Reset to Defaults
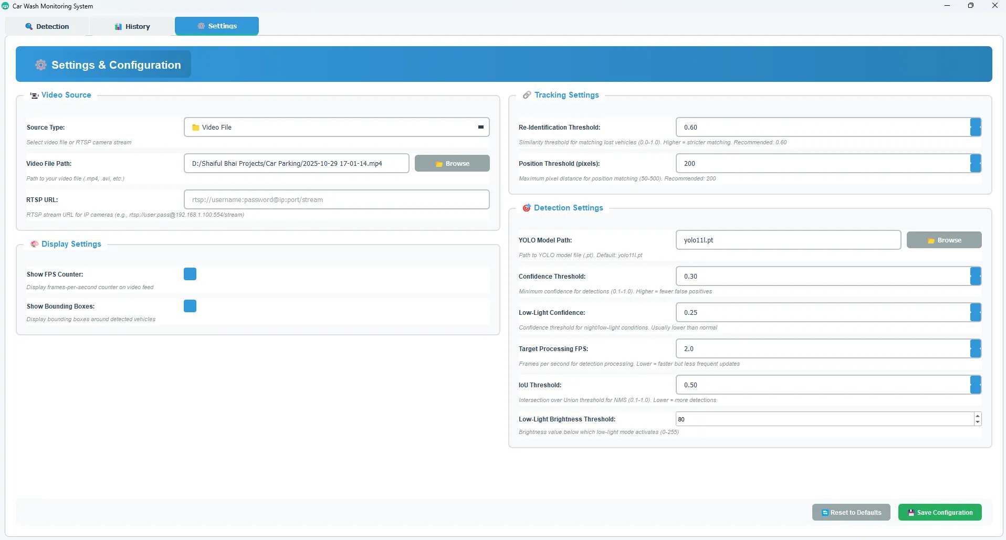Image resolution: width=1006 pixels, height=540 pixels. point(851,512)
